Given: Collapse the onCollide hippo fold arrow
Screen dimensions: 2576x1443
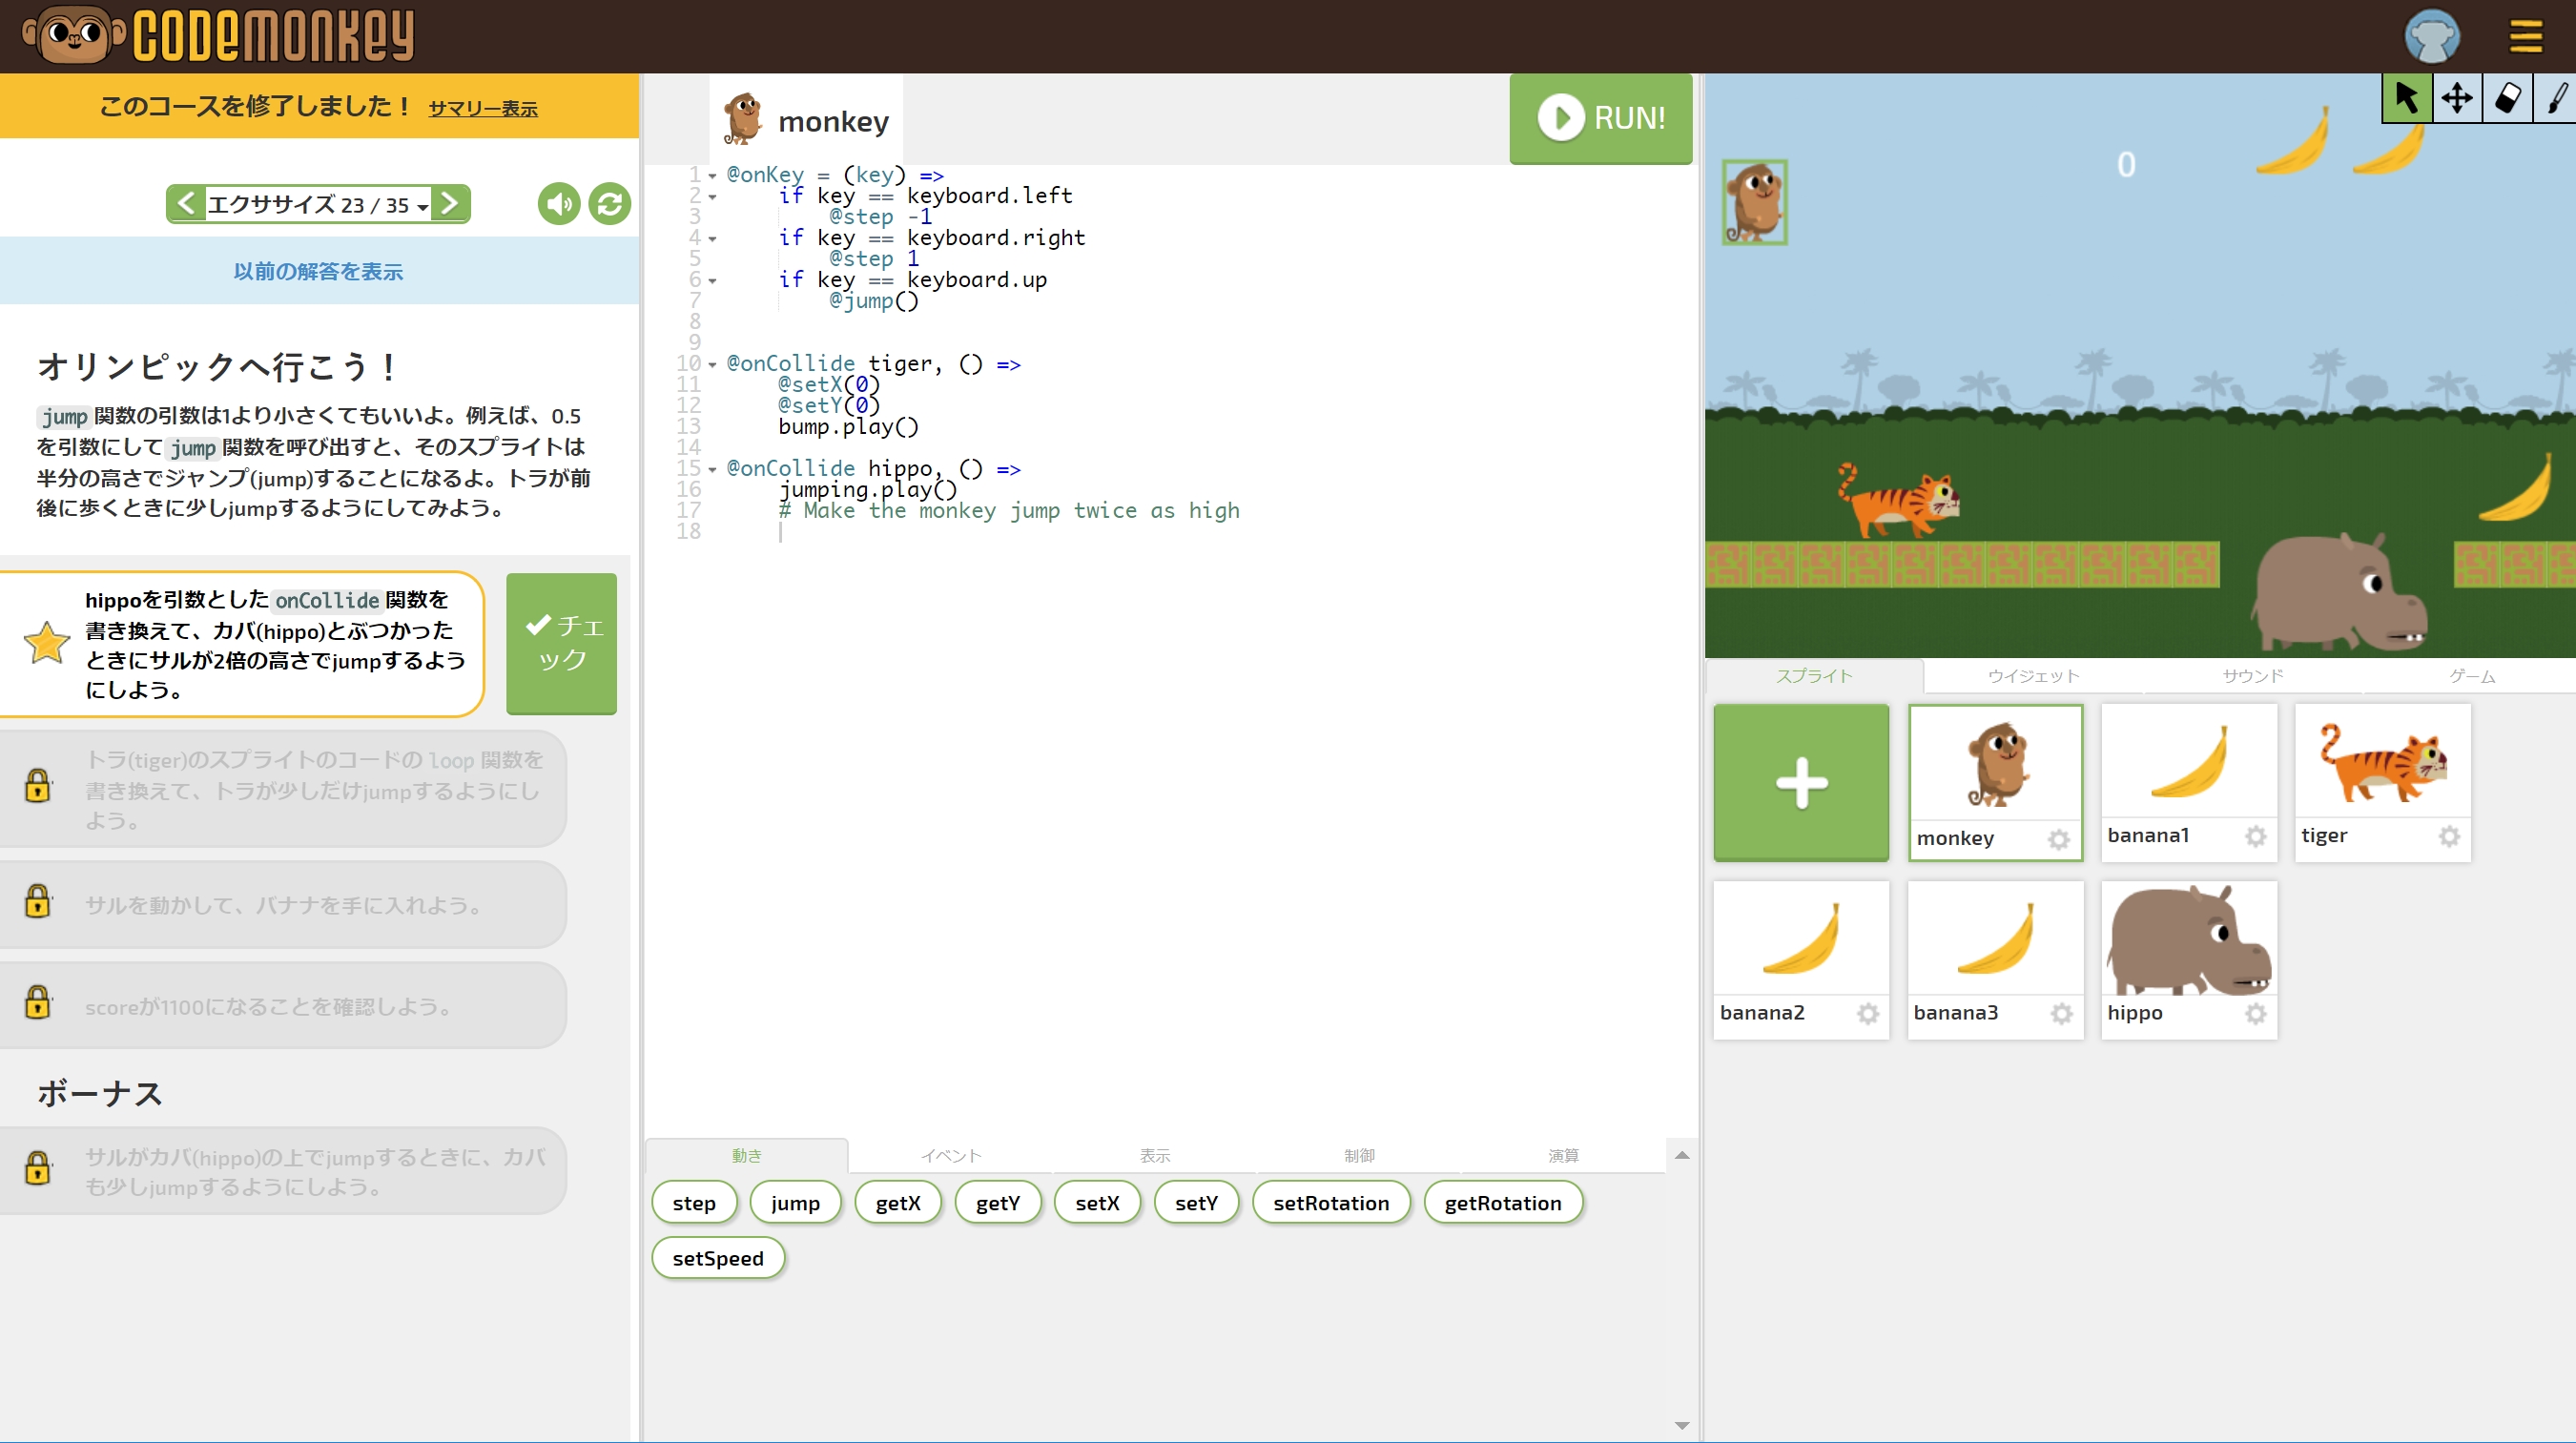Looking at the screenshot, I should tap(712, 470).
